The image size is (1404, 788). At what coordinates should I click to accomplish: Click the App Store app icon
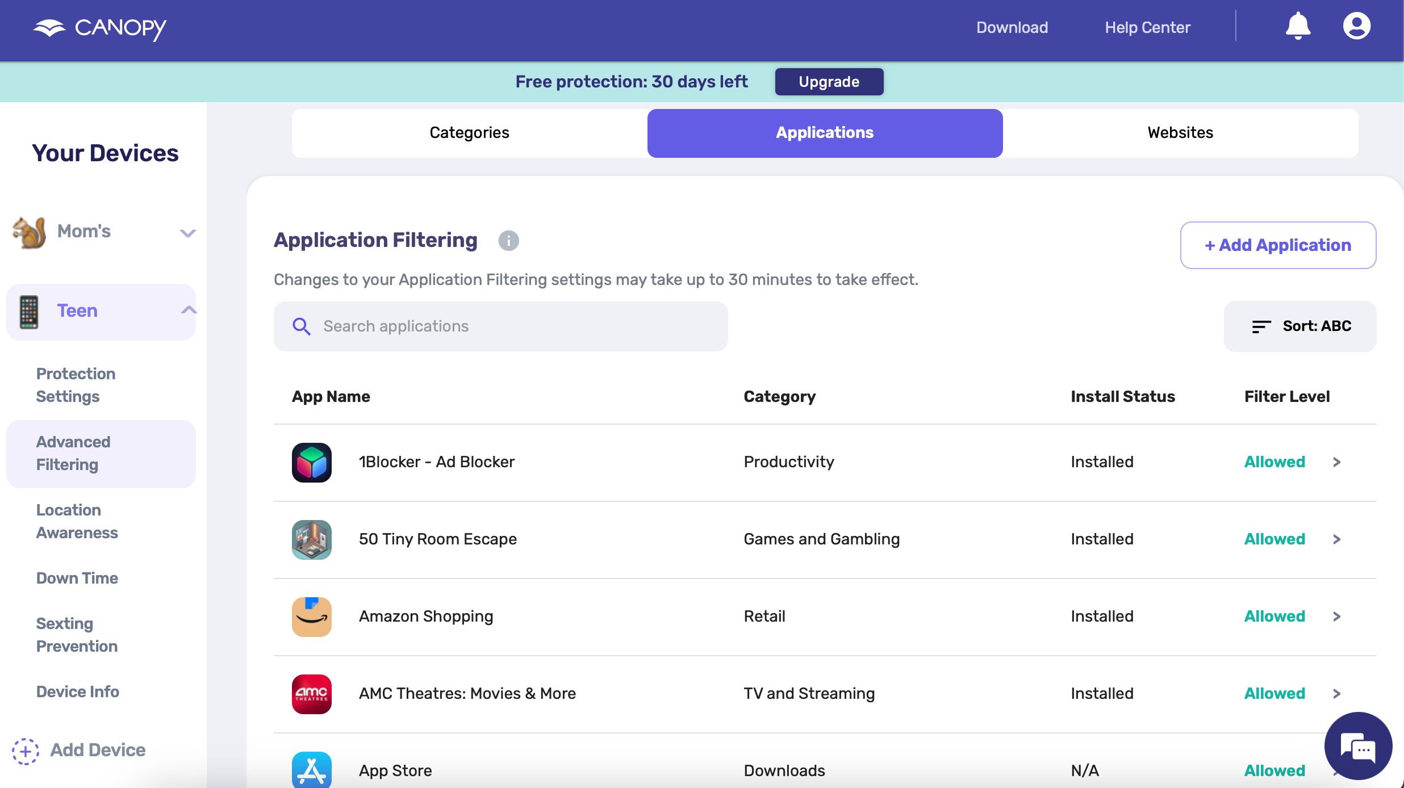312,770
